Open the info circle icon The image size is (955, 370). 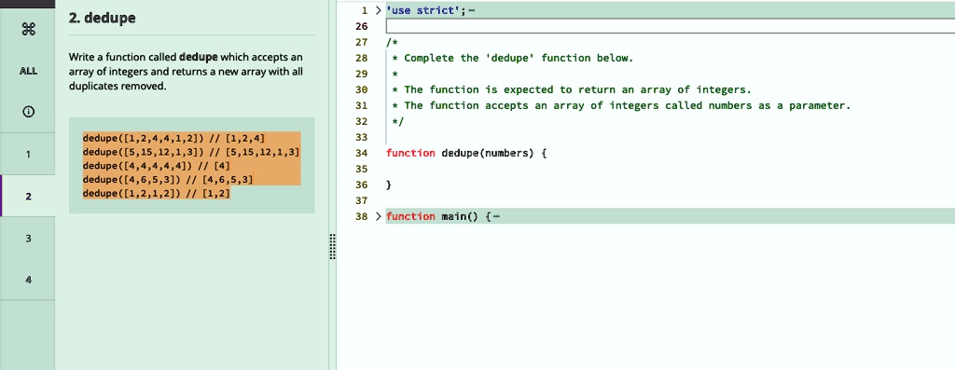(28, 111)
